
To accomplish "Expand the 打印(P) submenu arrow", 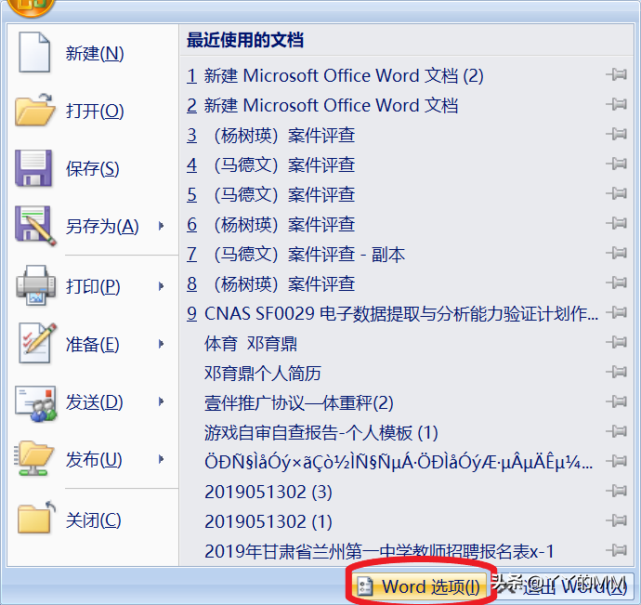I will [x=161, y=286].
